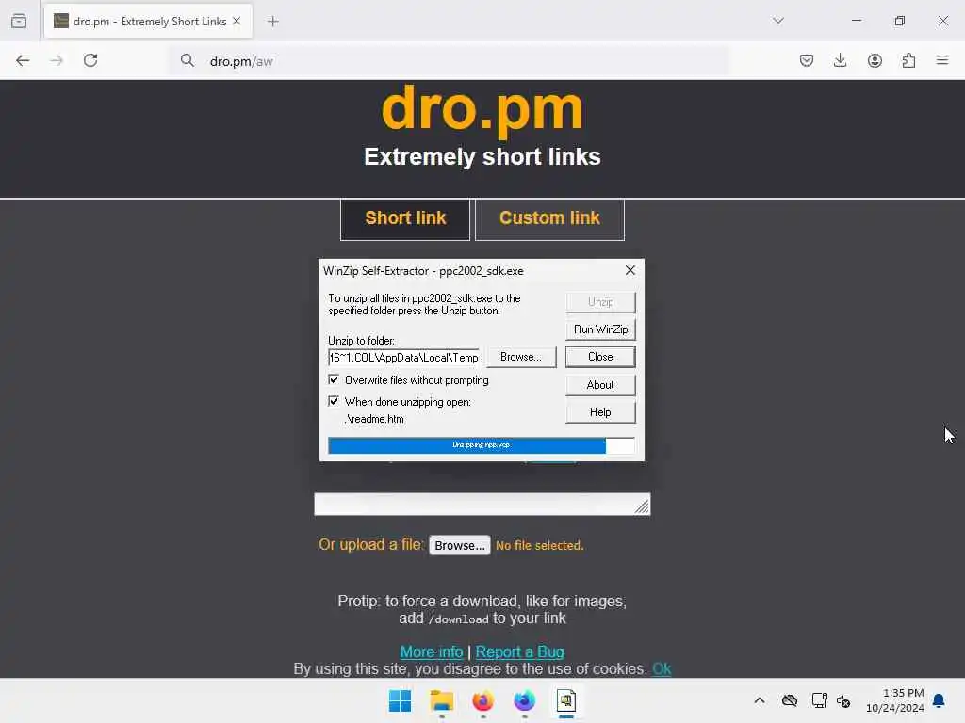965x723 pixels.
Task: Open the clock showing 1:35 PM
Action: 895,700
